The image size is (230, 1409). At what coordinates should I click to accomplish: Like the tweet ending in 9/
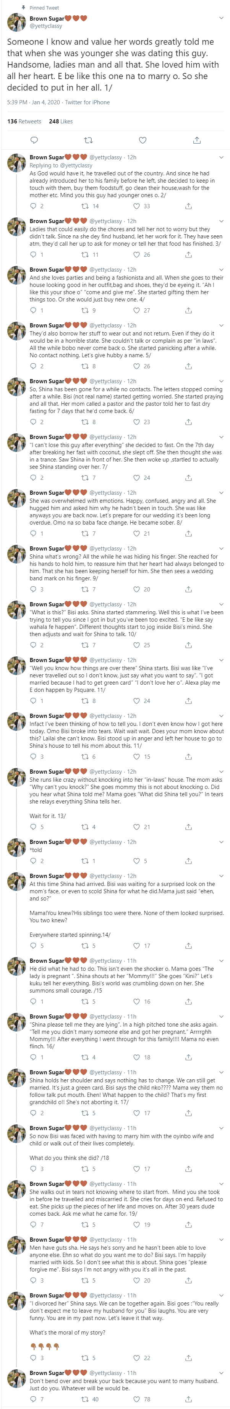tap(137, 589)
